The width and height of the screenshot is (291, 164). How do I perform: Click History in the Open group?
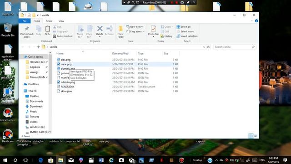[166, 36]
